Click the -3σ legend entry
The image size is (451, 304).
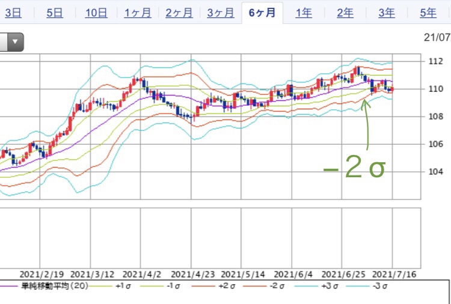[x=380, y=286]
